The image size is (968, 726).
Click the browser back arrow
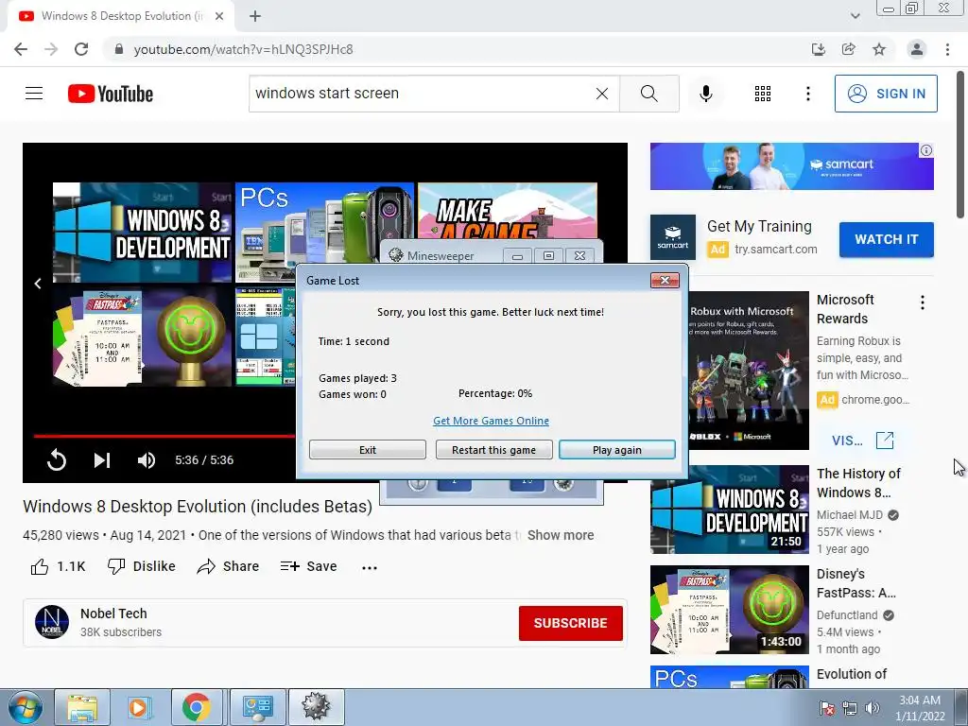21,49
